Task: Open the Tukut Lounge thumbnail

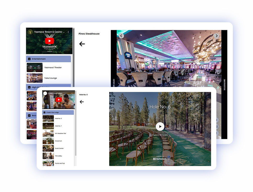Action: (x=35, y=78)
